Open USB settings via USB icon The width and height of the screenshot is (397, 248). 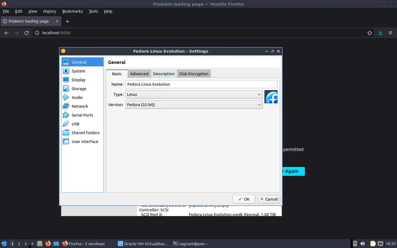point(66,124)
